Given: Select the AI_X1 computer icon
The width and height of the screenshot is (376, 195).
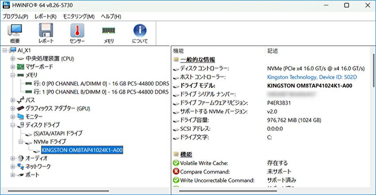Looking at the screenshot, I should [x=12, y=50].
